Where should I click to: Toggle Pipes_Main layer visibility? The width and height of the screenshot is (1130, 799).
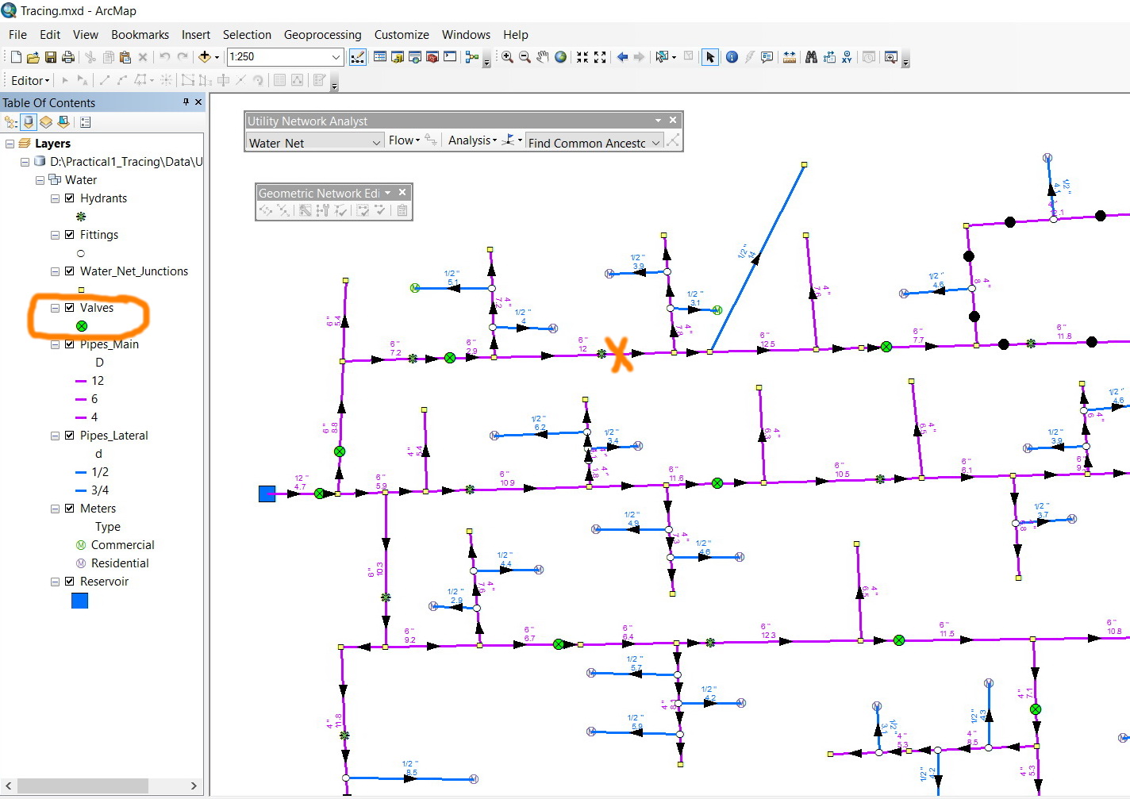(x=70, y=344)
